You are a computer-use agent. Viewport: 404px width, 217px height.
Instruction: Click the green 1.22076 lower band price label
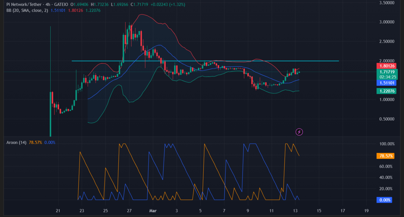coord(387,91)
